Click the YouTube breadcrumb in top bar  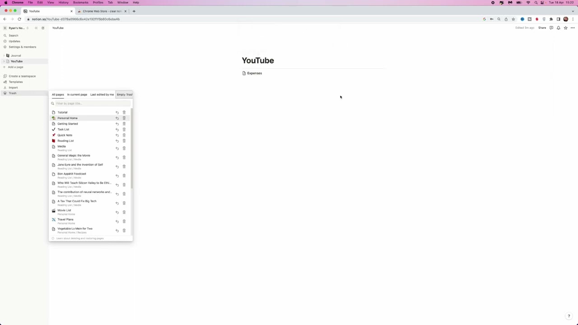click(x=58, y=28)
